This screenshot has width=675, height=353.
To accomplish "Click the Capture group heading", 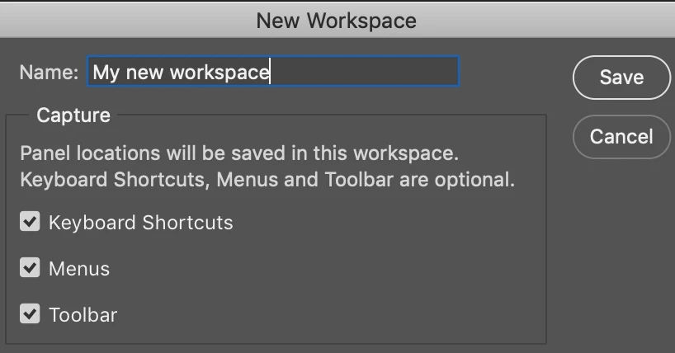I will coord(73,115).
